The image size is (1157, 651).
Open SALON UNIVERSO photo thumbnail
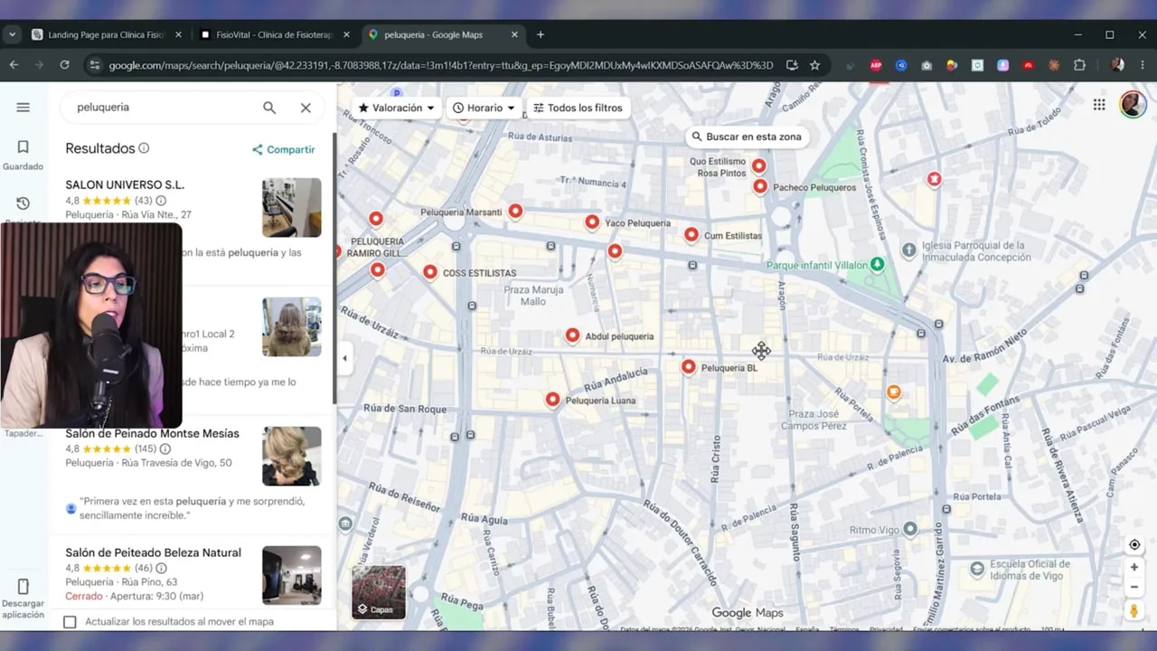point(291,207)
